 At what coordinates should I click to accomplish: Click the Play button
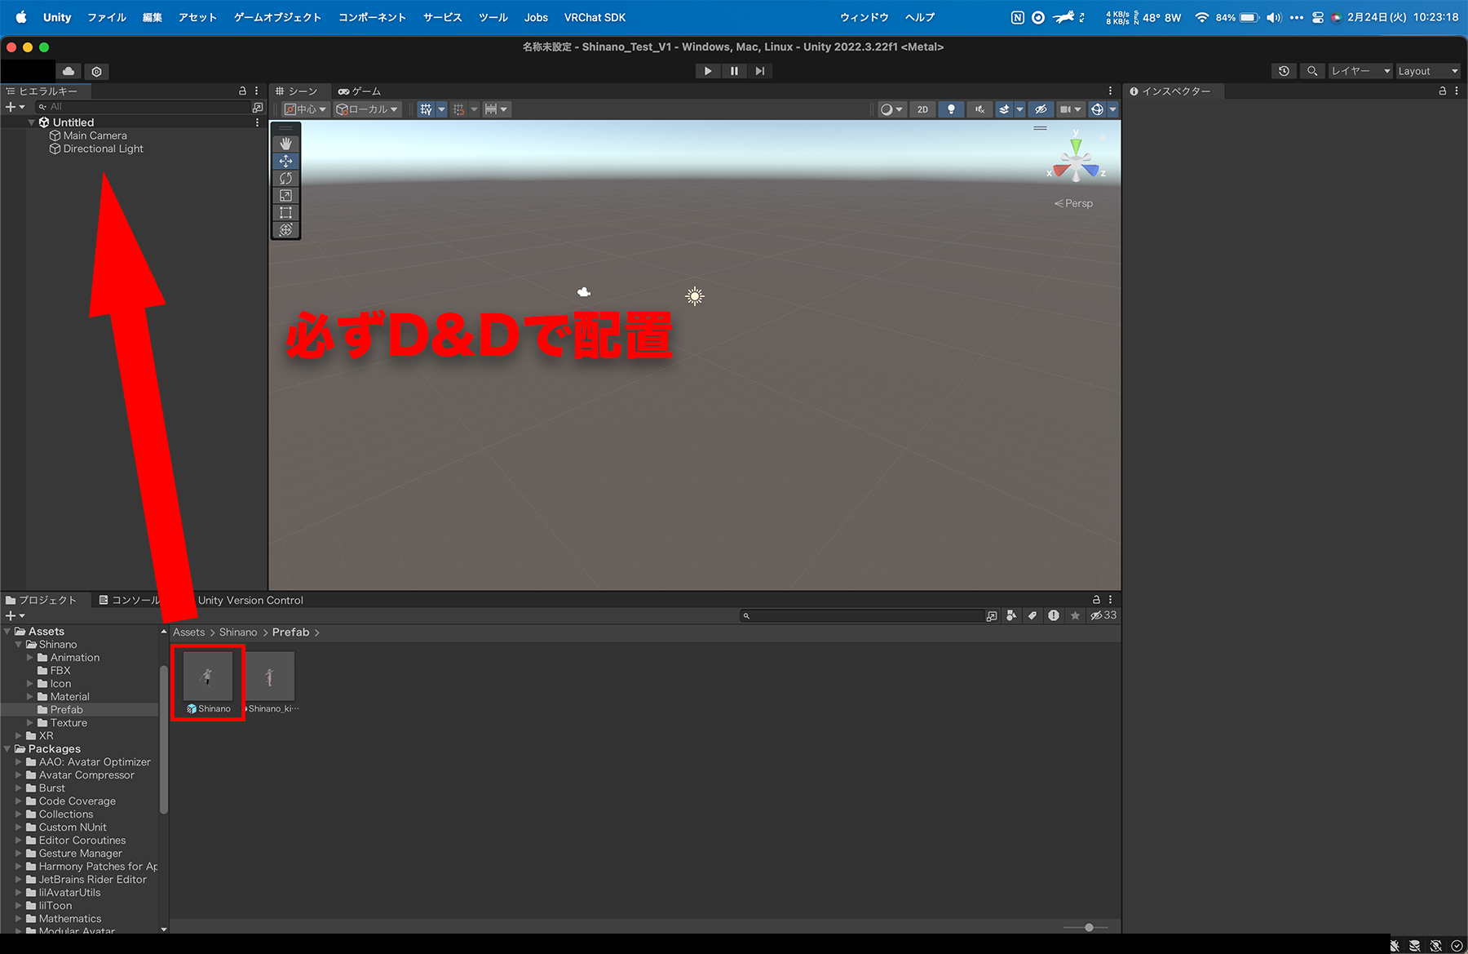coord(708,71)
